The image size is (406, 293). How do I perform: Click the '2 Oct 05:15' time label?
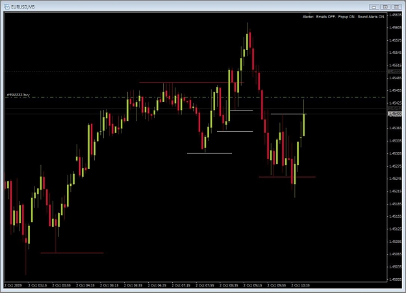[109, 285]
